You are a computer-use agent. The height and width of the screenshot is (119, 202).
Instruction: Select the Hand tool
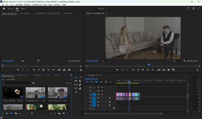point(80,88)
